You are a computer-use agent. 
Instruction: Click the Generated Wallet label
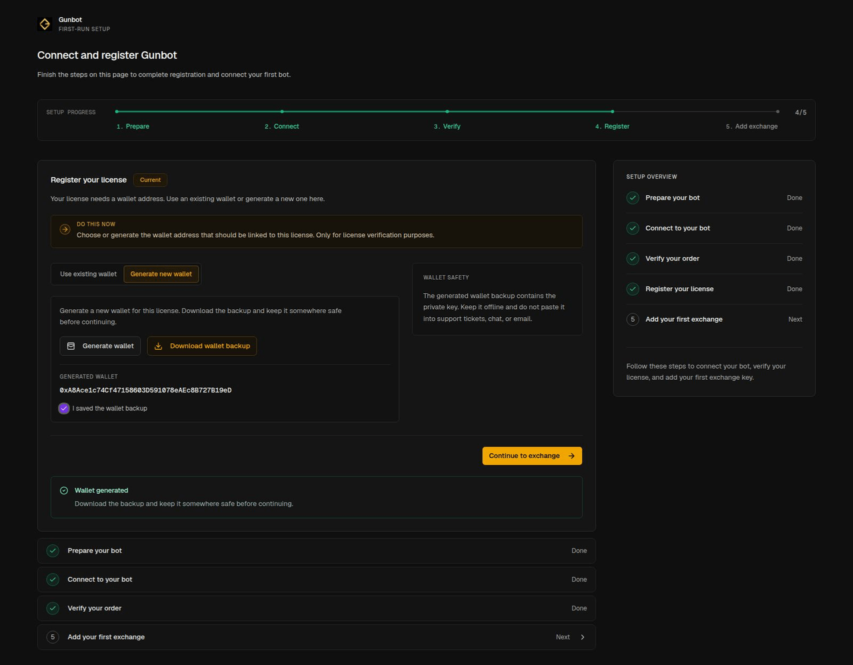coord(89,376)
